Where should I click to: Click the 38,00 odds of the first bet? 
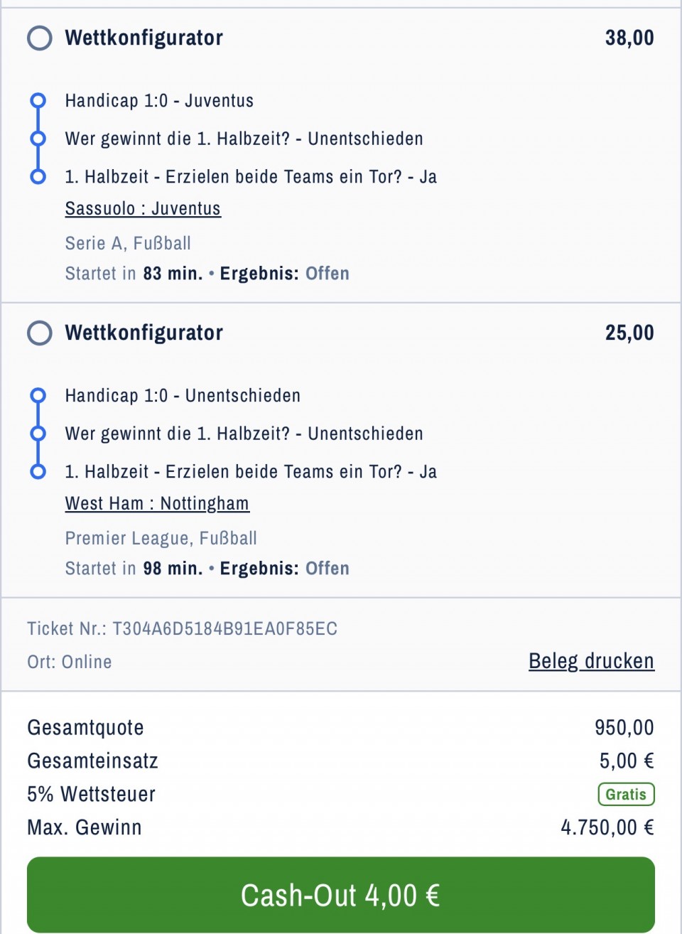tap(629, 38)
